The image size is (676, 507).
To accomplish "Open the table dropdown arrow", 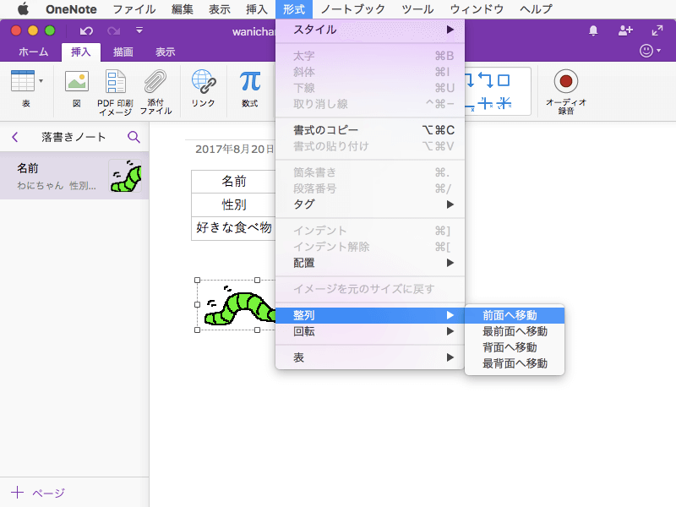I will (41, 80).
